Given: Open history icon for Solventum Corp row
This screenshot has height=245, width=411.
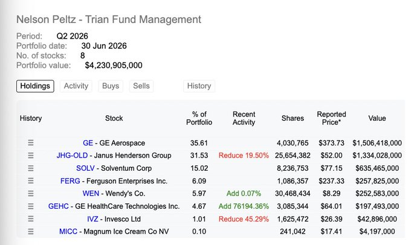Looking at the screenshot, I should pos(31,168).
